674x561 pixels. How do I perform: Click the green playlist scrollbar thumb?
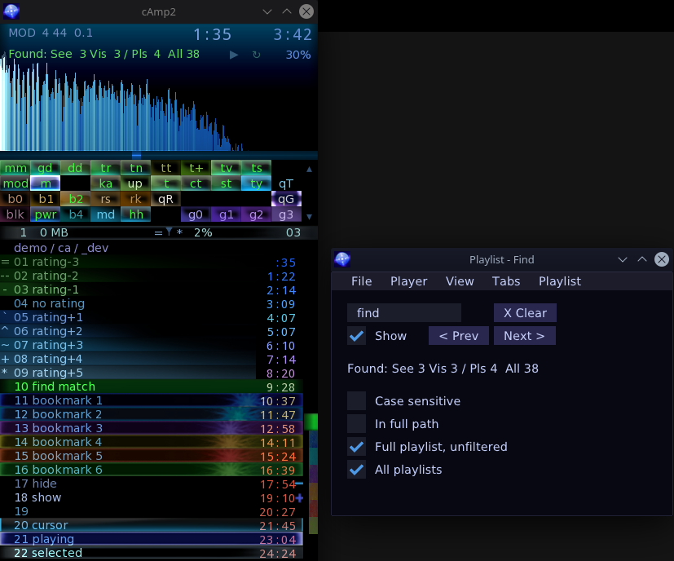coord(311,422)
